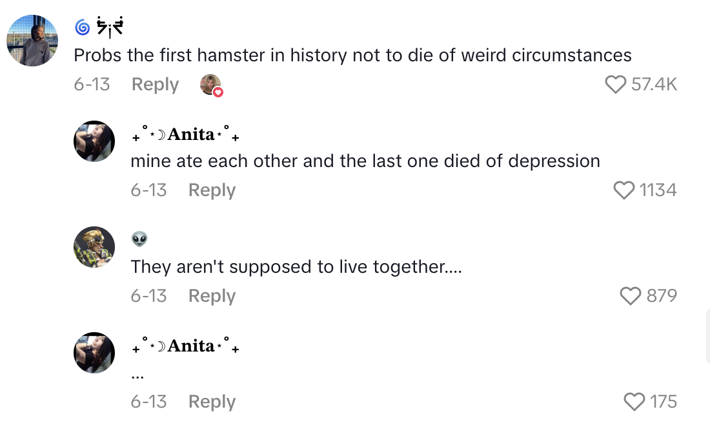Click Anita's username on her first comment
The image size is (710, 436).
coord(191,134)
